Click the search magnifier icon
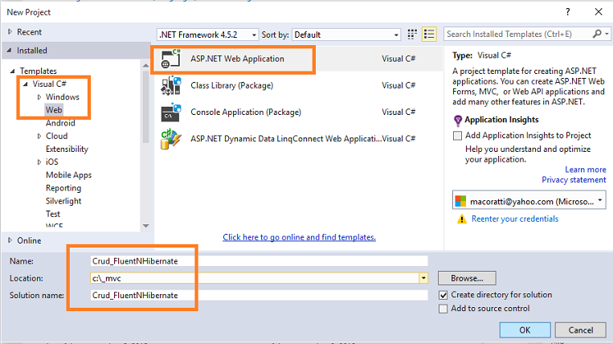Image resolution: width=613 pixels, height=344 pixels. click(597, 34)
